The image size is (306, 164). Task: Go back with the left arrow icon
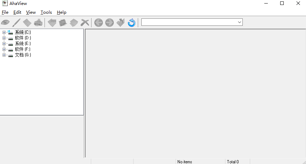(99, 23)
